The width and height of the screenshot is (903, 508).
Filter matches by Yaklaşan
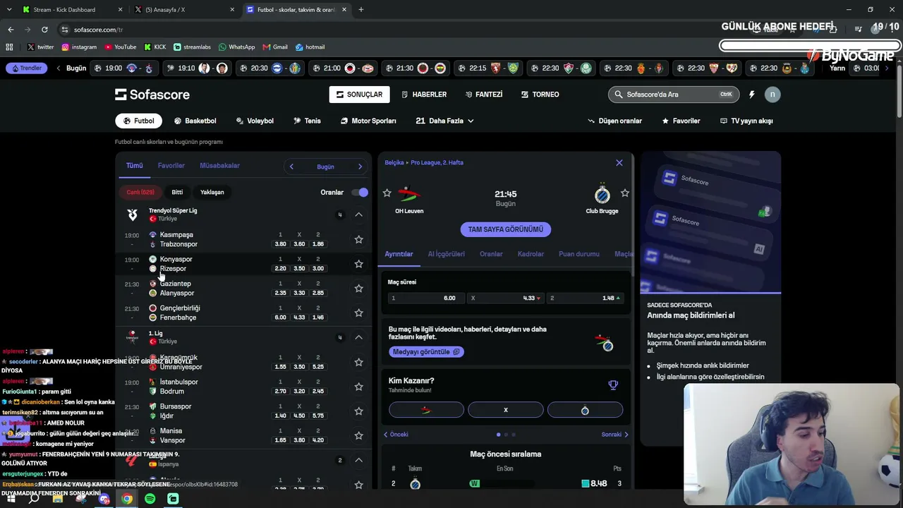coord(212,192)
